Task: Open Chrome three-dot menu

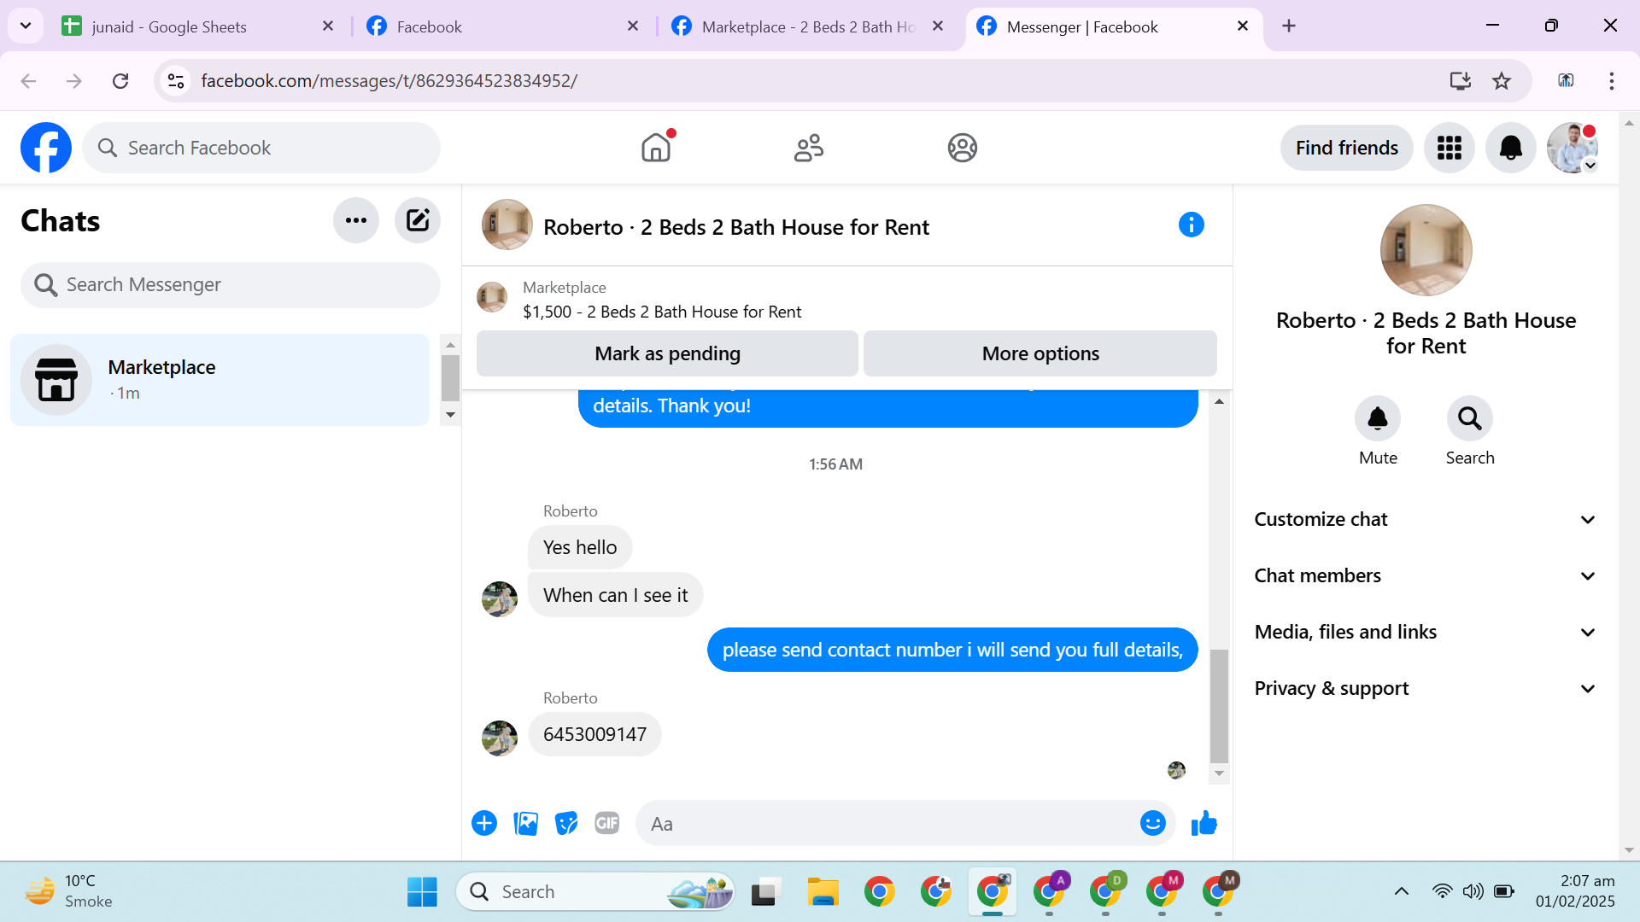Action: pyautogui.click(x=1612, y=80)
